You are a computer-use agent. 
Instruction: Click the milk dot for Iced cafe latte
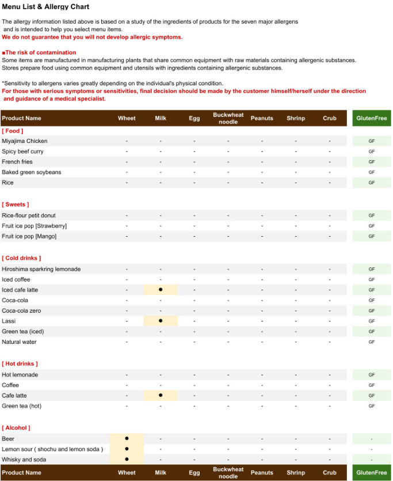tap(161, 290)
